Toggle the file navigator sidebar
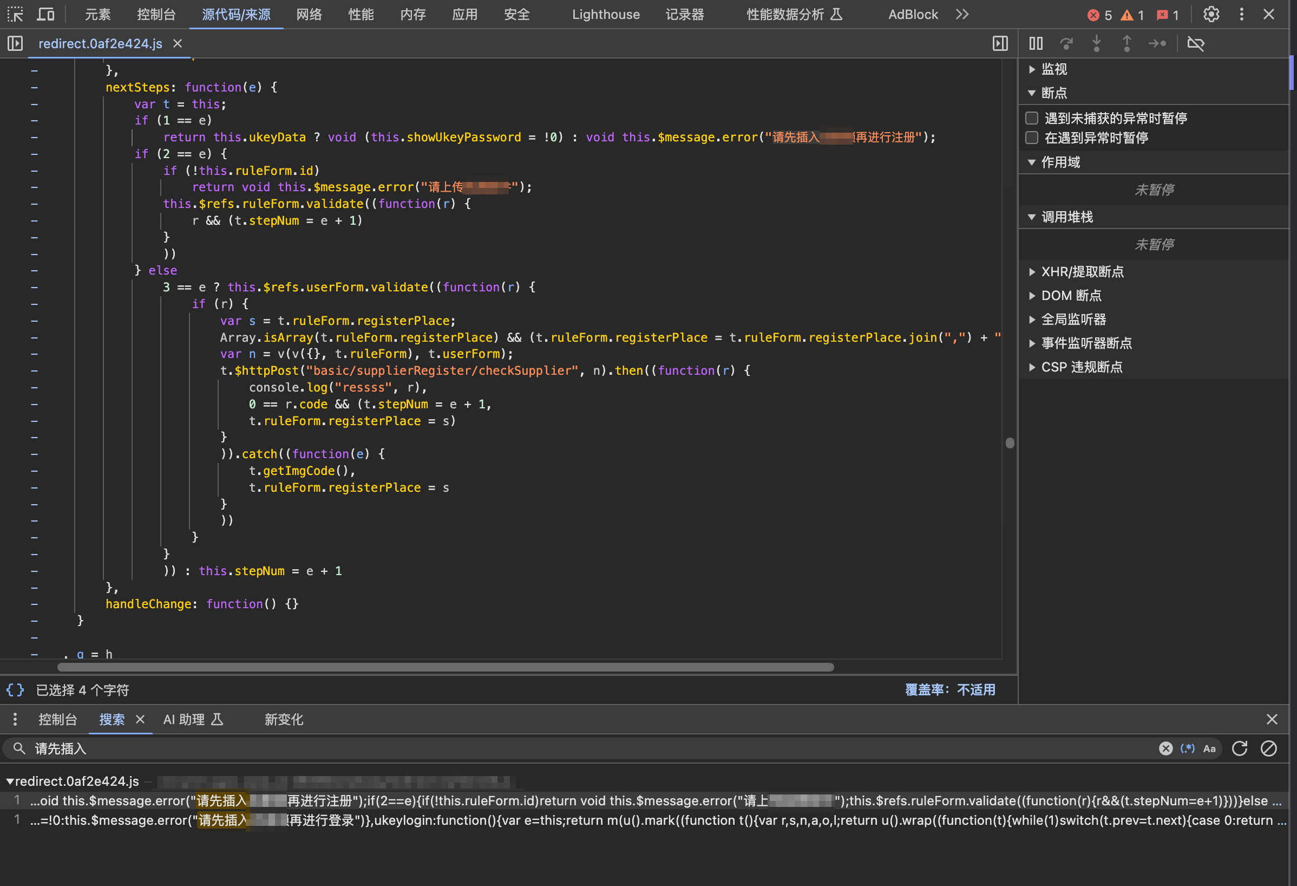The image size is (1297, 886). click(x=15, y=43)
